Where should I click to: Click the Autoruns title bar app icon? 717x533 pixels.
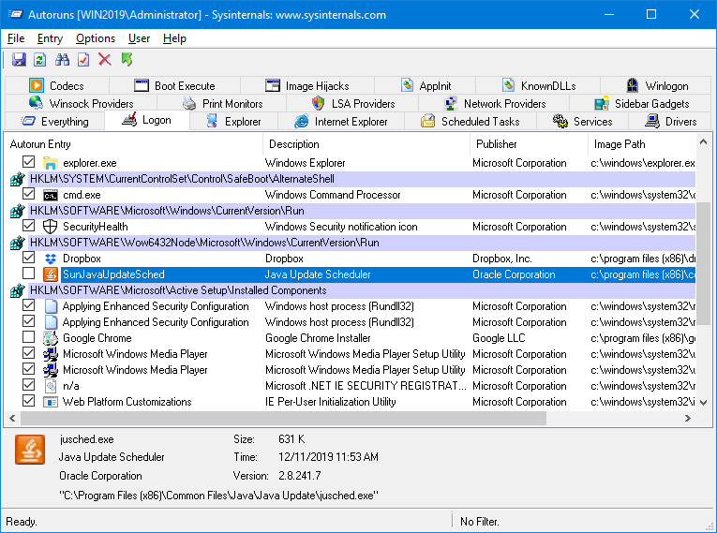coord(16,15)
